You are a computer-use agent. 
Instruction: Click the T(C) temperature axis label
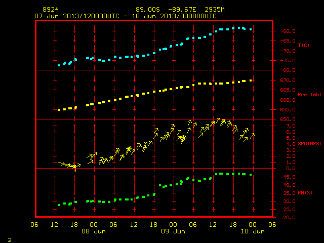[x=304, y=45]
